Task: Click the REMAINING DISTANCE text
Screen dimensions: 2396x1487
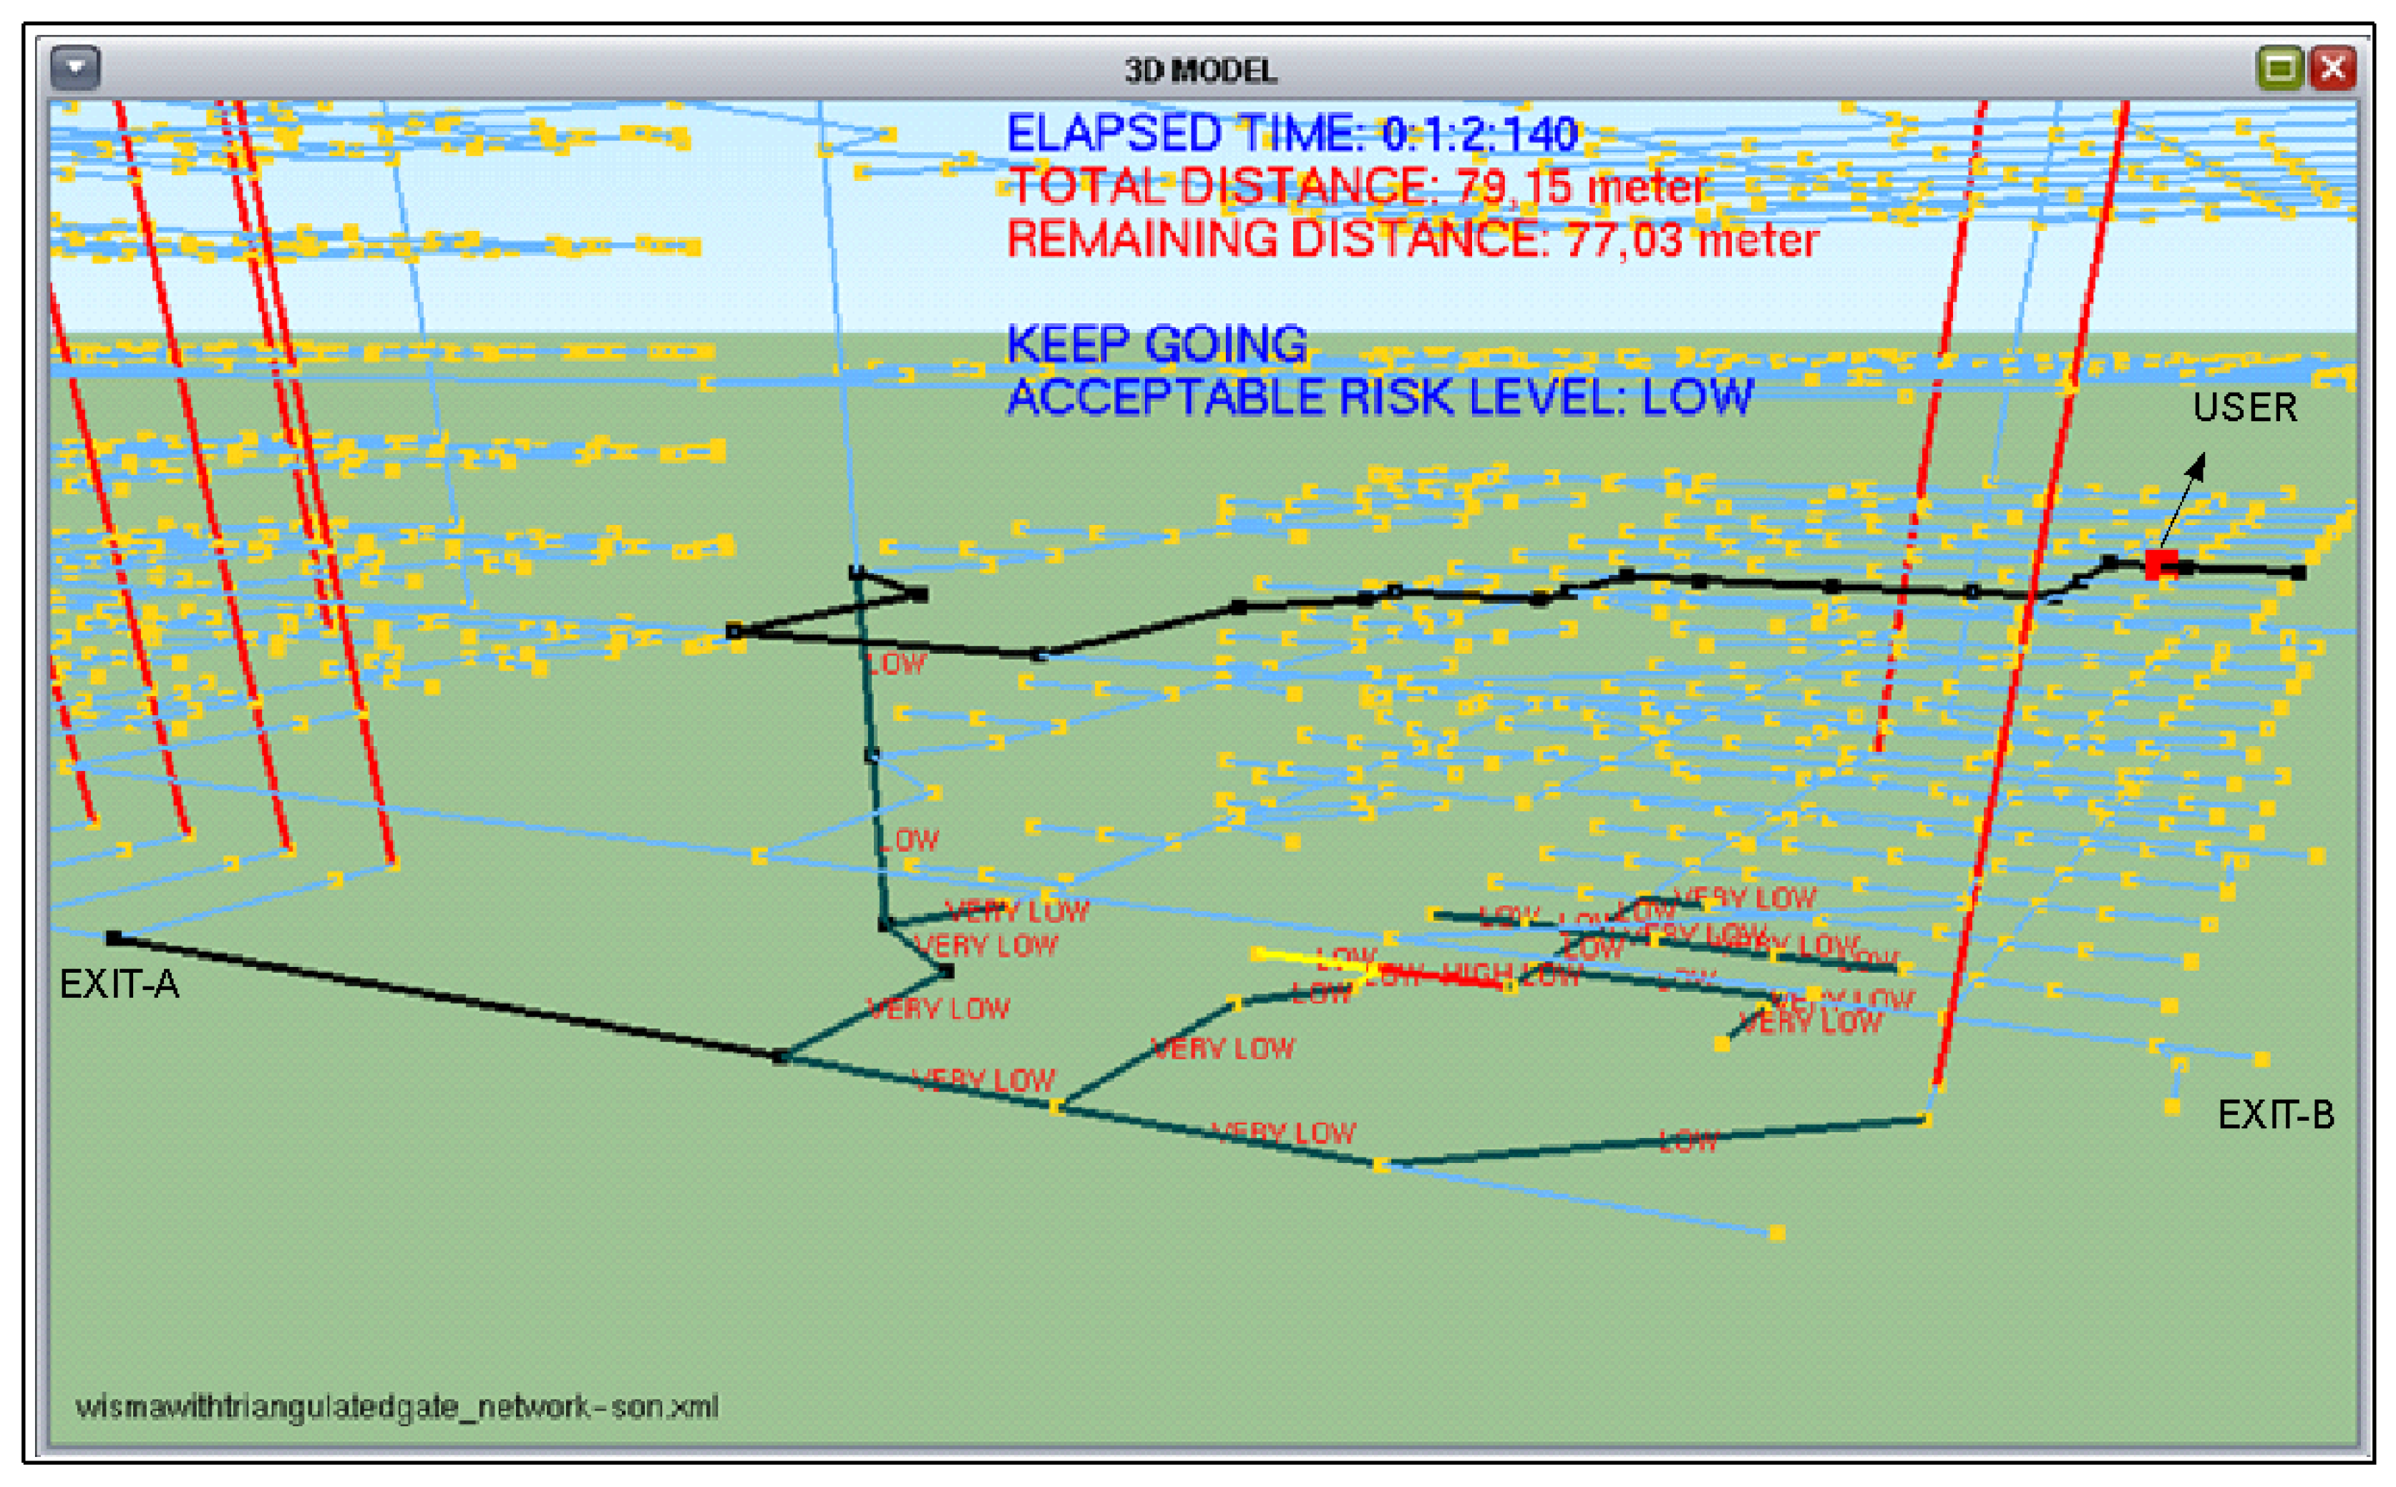Action: click(x=1412, y=240)
